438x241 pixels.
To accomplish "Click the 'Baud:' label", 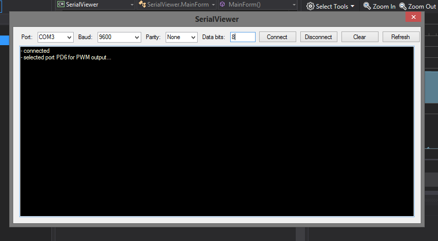I will click(85, 37).
